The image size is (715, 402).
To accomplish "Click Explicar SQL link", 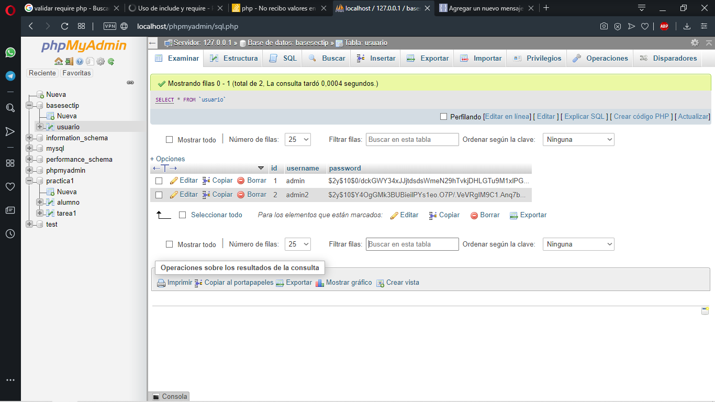I will [584, 117].
